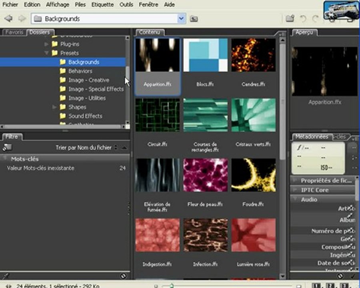Viewport: 360px width, 288px height.
Task: Open the Affichage menu
Action: click(58, 4)
